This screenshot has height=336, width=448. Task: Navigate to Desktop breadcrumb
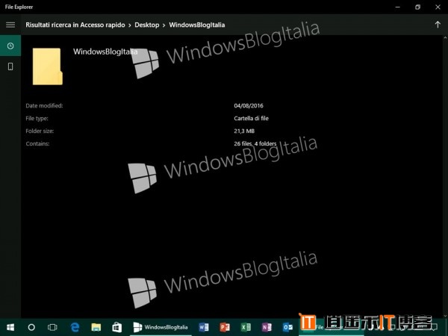pyautogui.click(x=147, y=25)
